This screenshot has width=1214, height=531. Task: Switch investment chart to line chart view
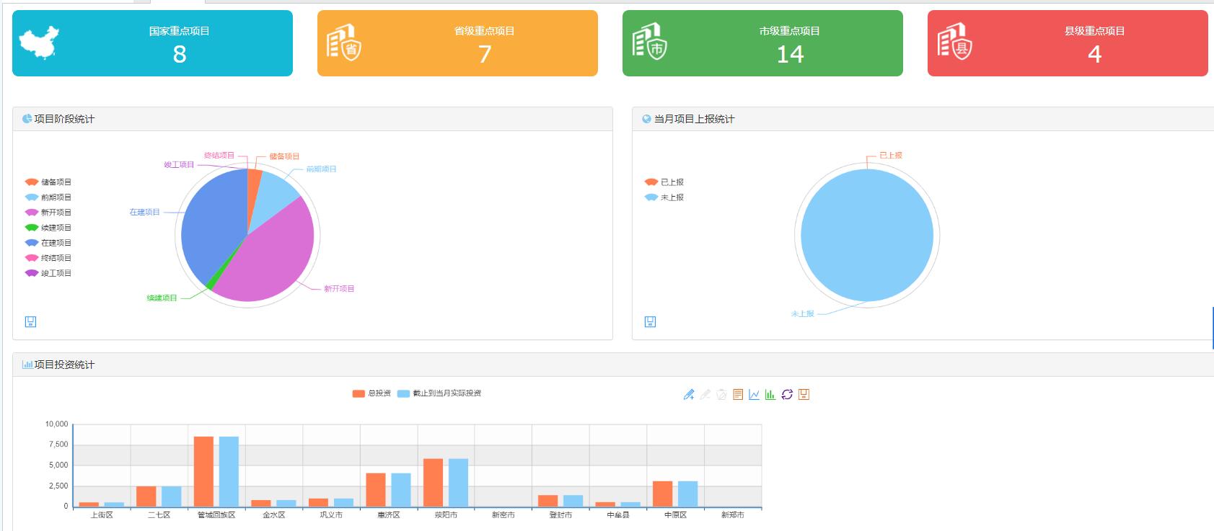pos(754,394)
